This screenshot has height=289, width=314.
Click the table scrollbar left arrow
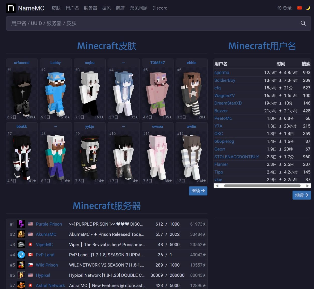tap(217, 186)
